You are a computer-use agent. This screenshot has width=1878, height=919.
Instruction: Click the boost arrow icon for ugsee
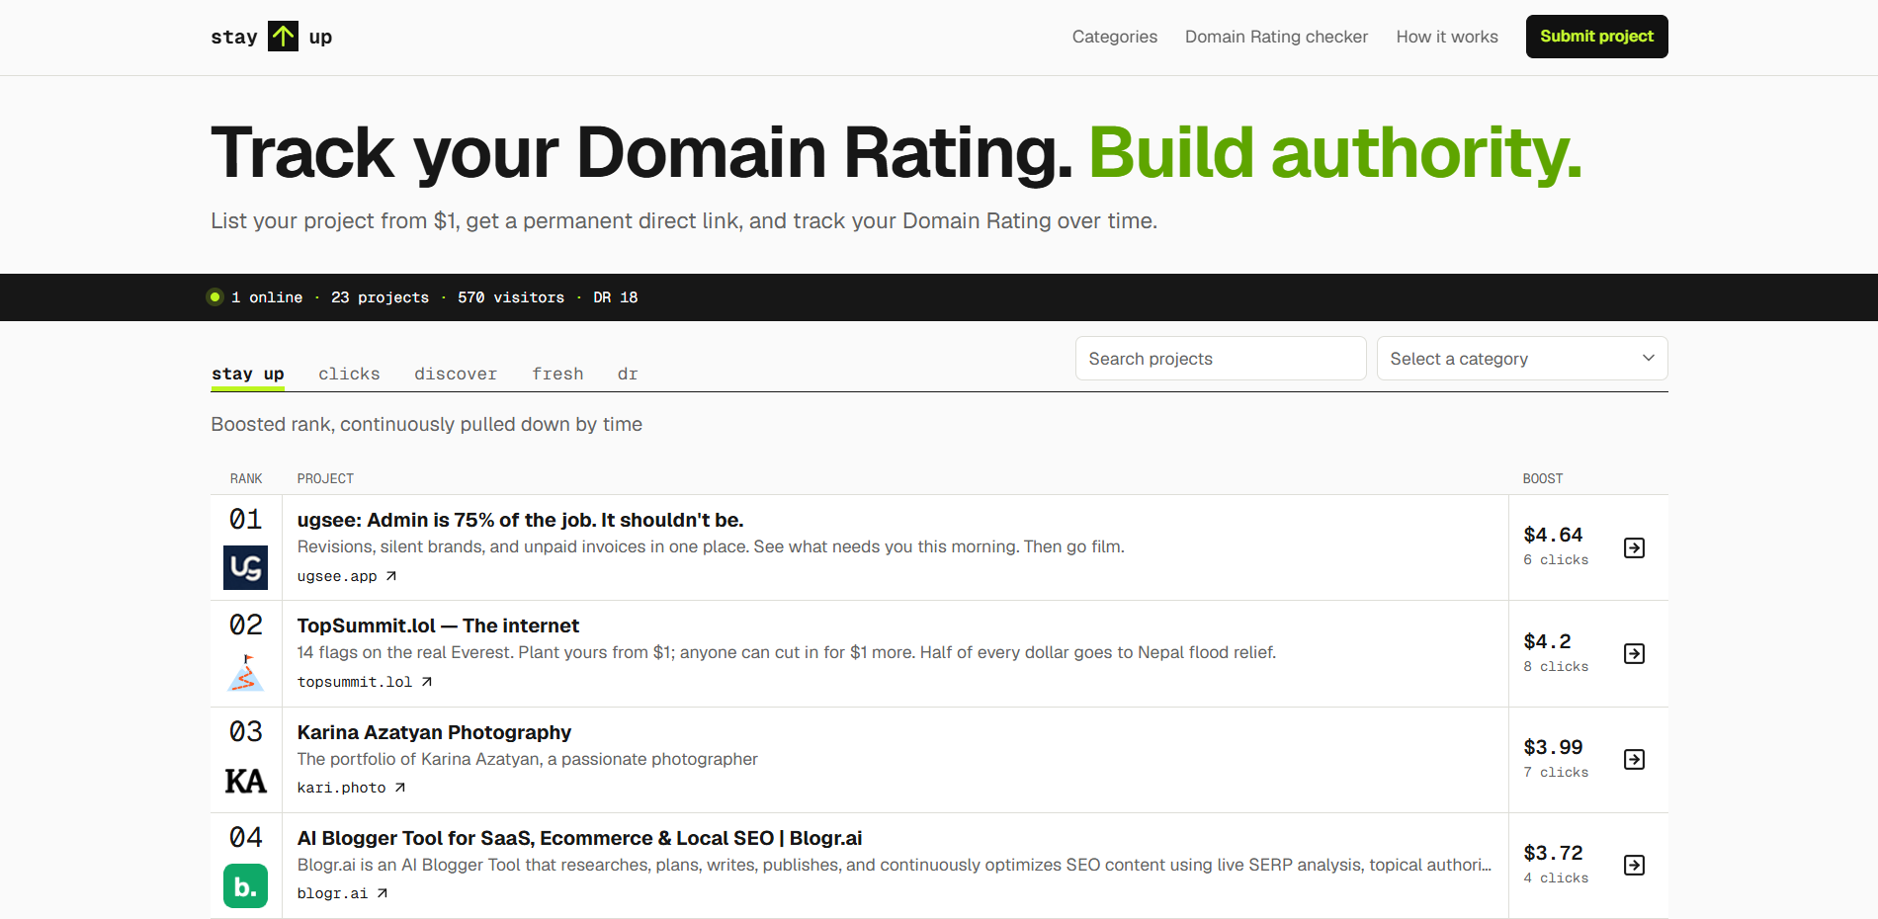[1635, 547]
